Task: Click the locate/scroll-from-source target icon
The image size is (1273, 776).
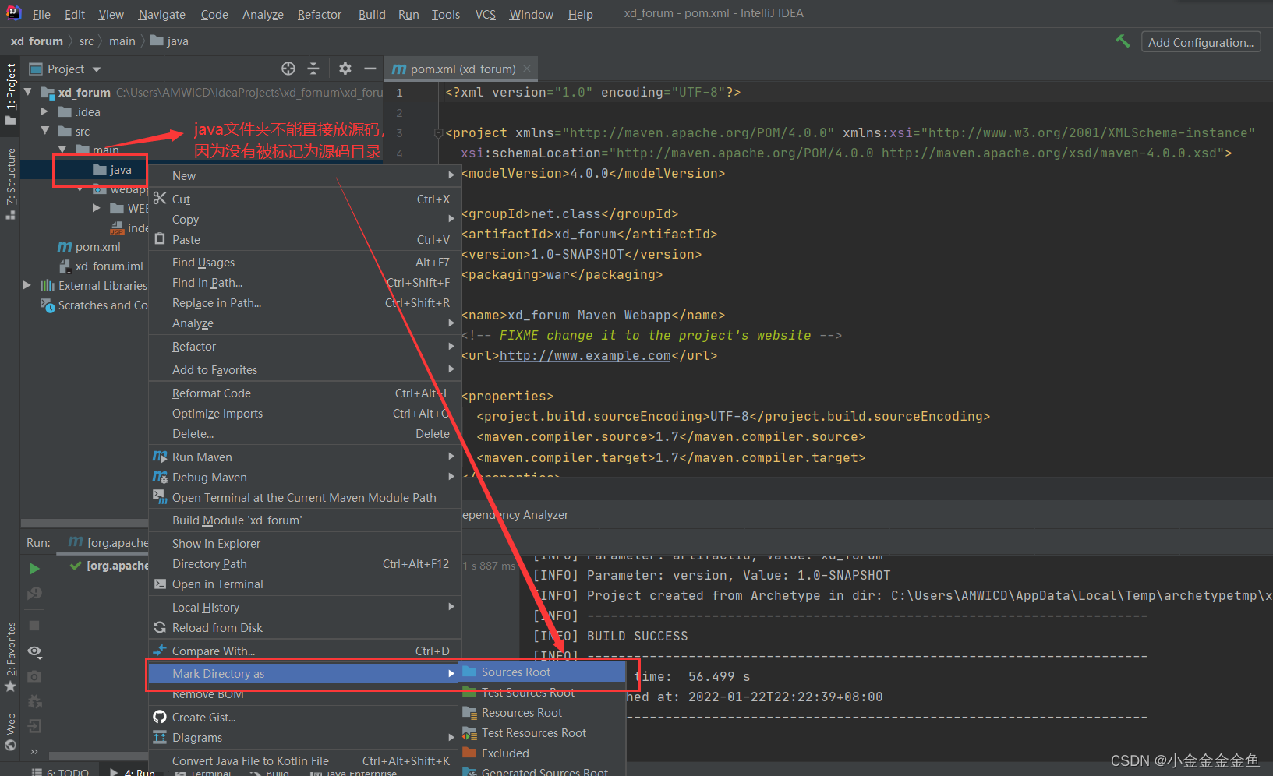Action: 288,69
